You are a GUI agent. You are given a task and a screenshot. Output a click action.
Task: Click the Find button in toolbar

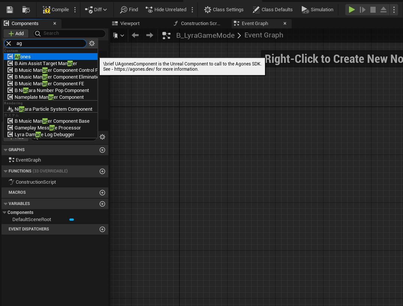129,10
